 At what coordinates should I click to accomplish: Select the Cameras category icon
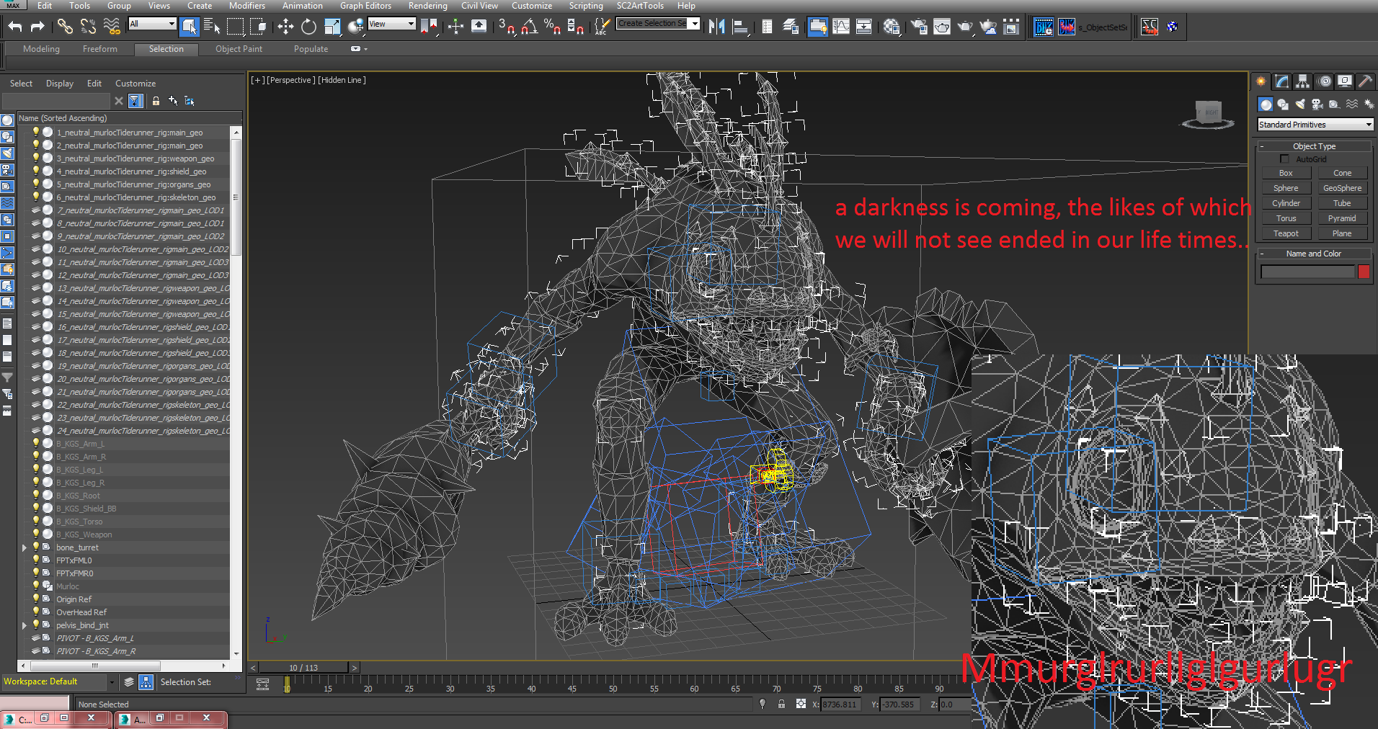click(1317, 104)
